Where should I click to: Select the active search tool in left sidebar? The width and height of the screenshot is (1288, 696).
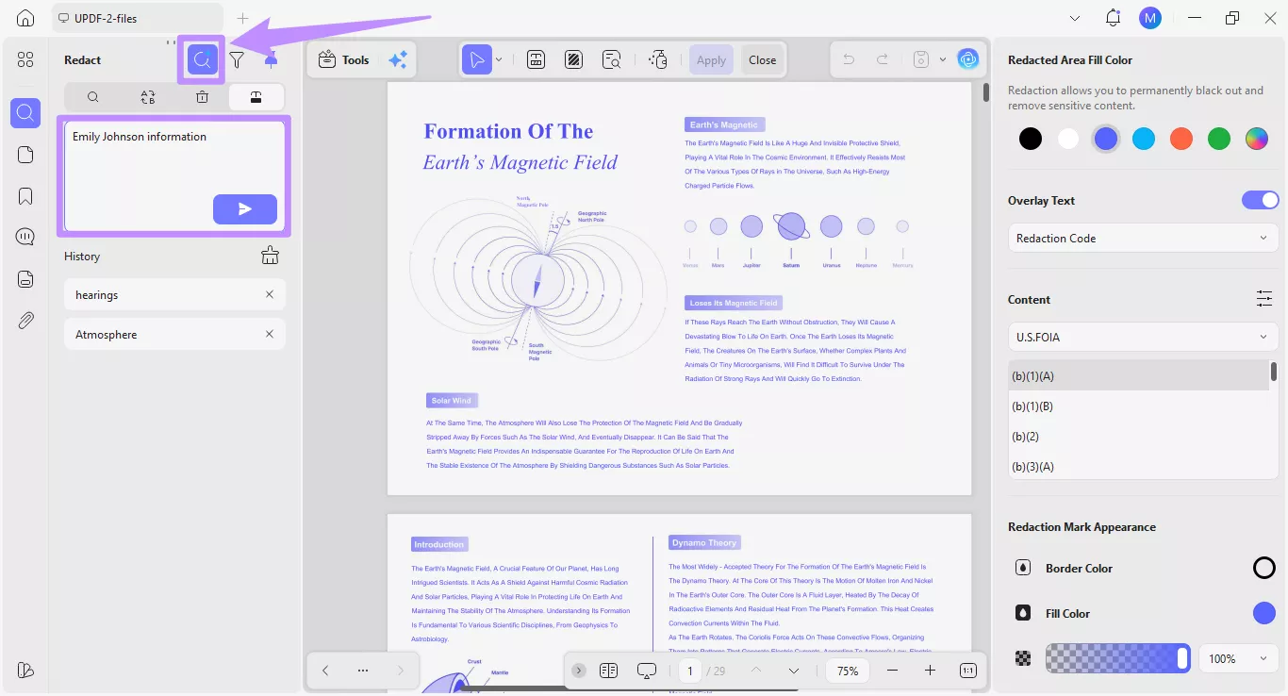click(x=25, y=113)
